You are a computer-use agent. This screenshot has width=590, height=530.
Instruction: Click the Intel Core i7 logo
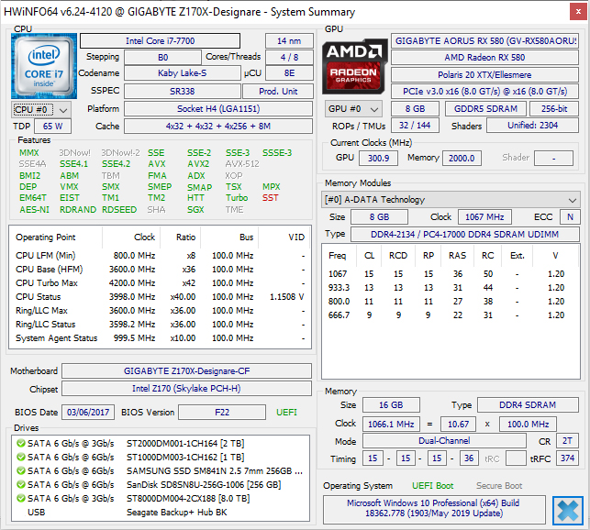point(44,66)
